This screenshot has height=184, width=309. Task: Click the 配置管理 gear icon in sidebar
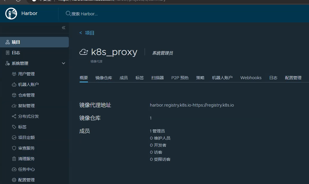(14, 180)
